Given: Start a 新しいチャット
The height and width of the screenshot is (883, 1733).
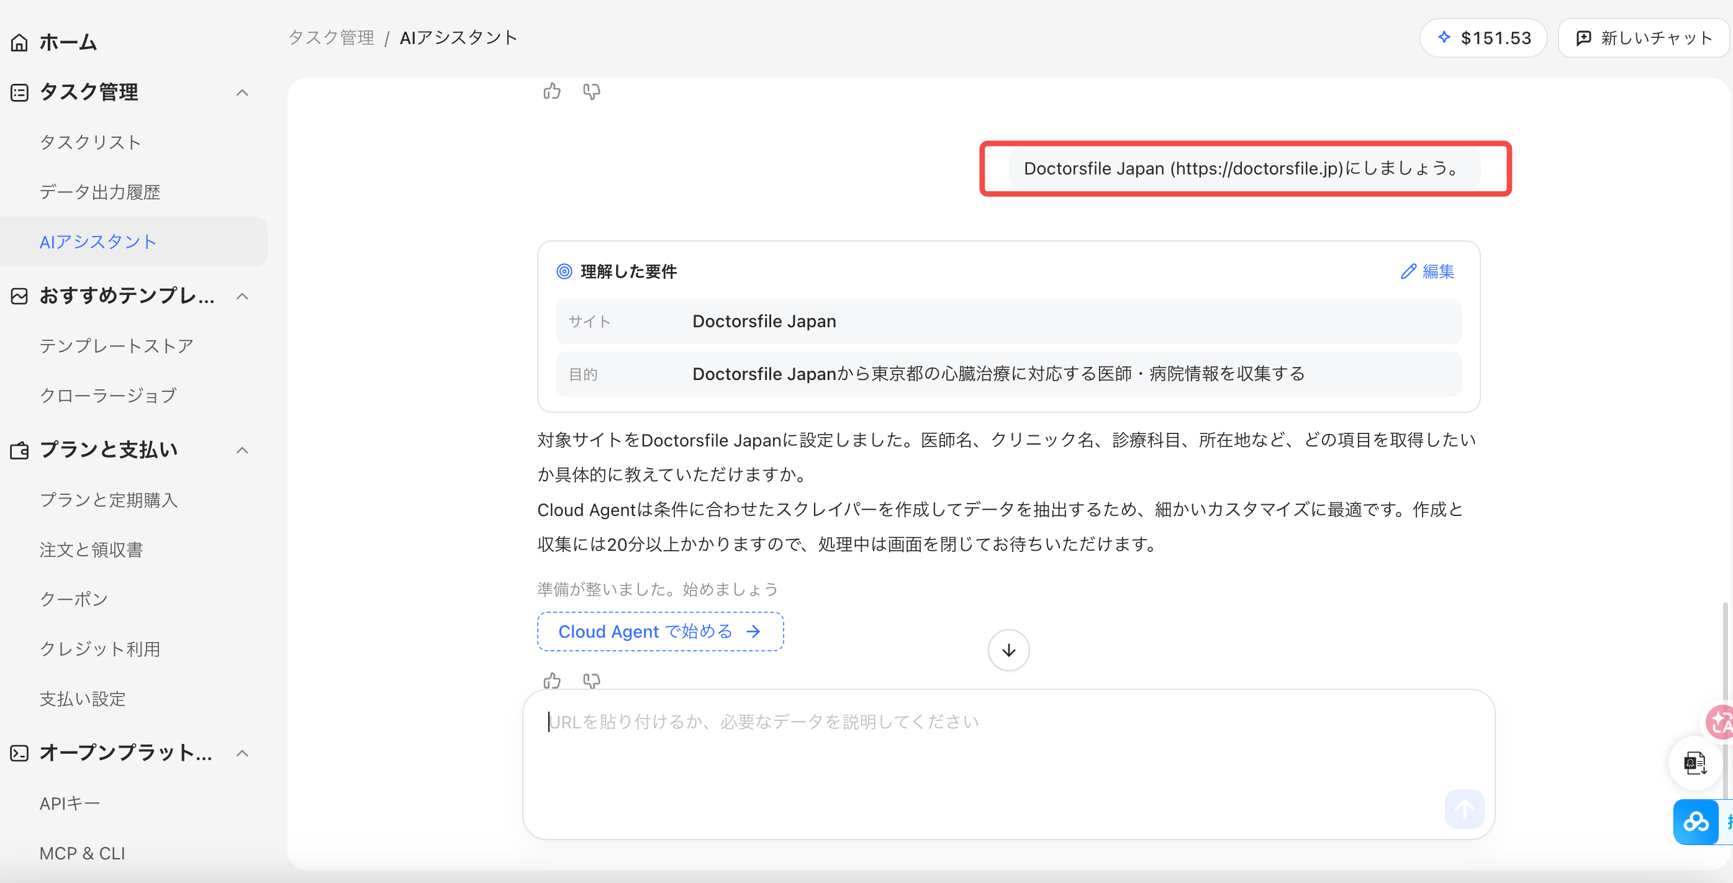Looking at the screenshot, I should (x=1645, y=38).
